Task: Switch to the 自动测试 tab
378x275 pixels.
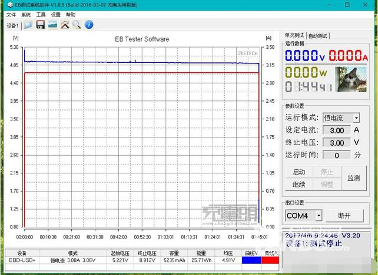Action: 318,36
